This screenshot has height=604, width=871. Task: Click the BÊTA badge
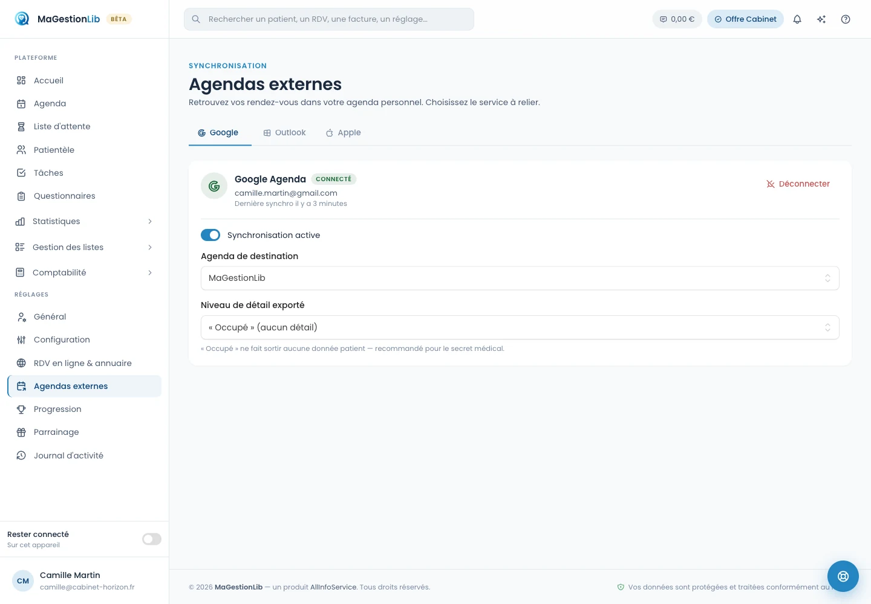pyautogui.click(x=119, y=19)
